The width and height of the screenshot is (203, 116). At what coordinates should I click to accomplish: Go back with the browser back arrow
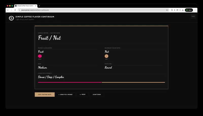[8, 10]
